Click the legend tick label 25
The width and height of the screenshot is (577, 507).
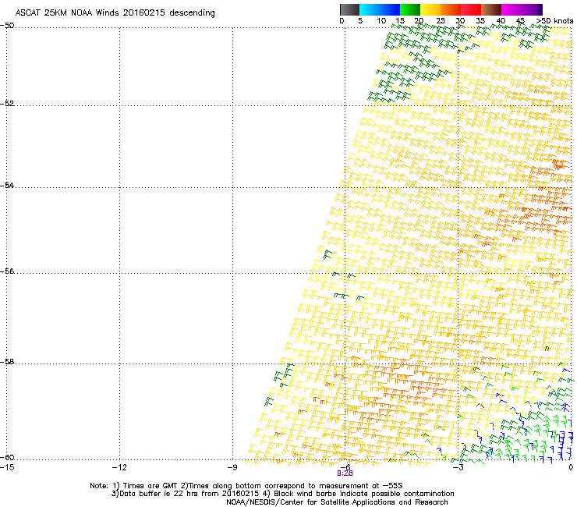point(441,21)
